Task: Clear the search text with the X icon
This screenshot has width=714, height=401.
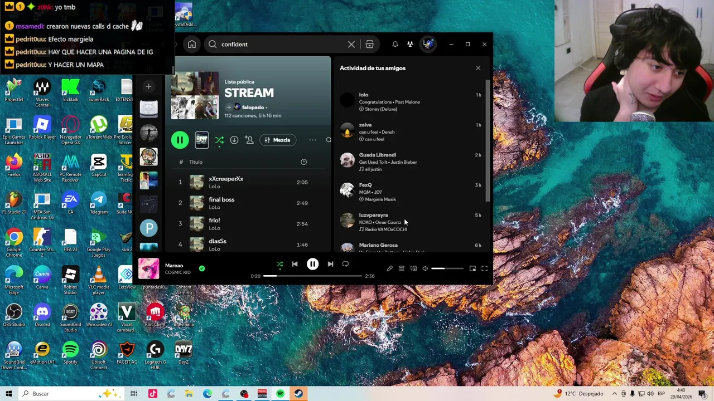Action: (351, 45)
